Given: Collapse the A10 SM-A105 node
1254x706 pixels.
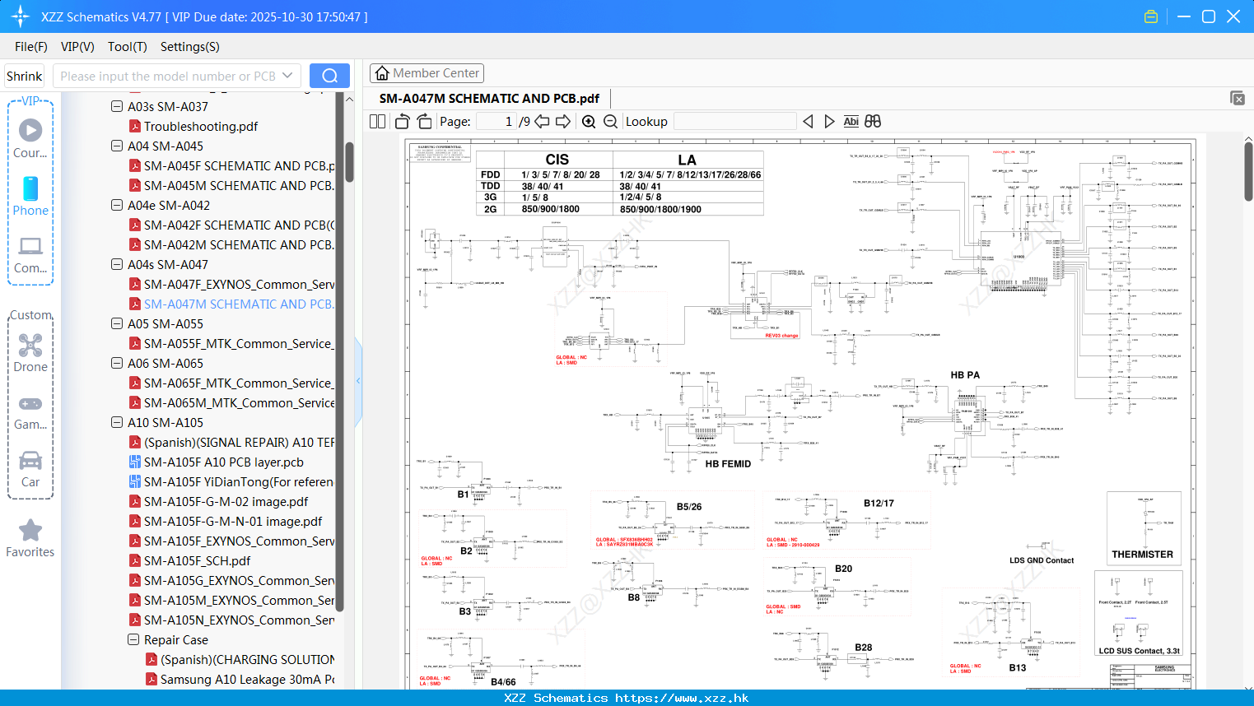Looking at the screenshot, I should [117, 422].
